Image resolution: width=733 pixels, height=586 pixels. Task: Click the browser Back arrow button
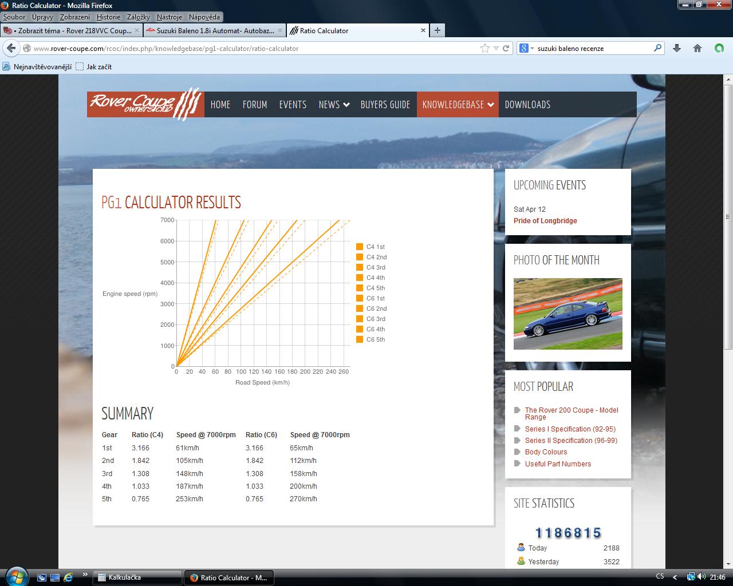pos(11,49)
